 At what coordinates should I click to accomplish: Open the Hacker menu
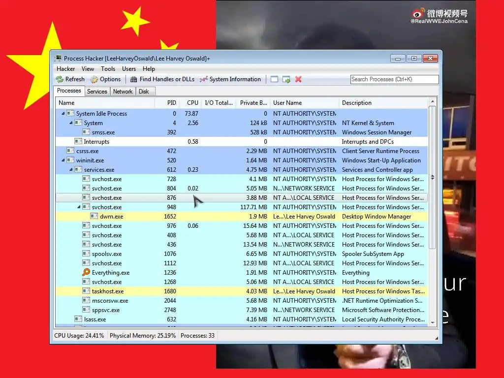point(65,69)
